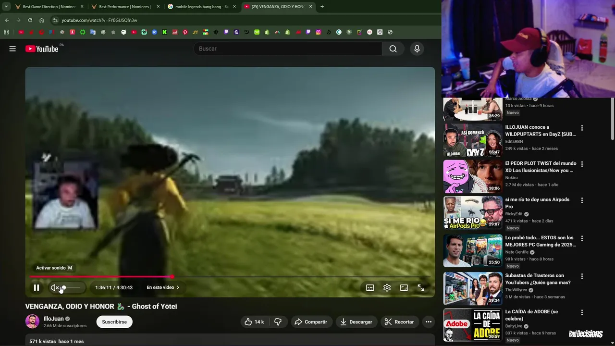Click the address bar URL
615x346 pixels.
tap(99, 20)
